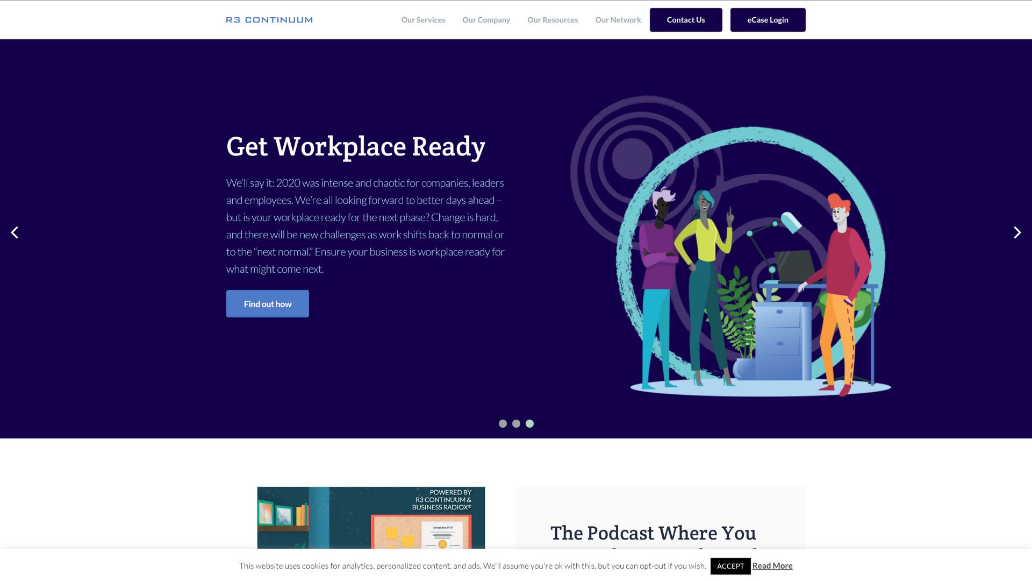1032x581 pixels.
Task: Click Our Network menu item
Action: coord(618,19)
